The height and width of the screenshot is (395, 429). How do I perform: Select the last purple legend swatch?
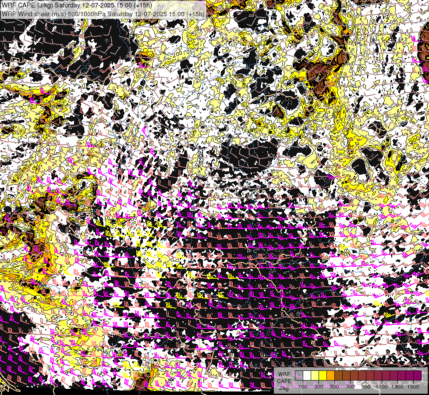(418, 376)
